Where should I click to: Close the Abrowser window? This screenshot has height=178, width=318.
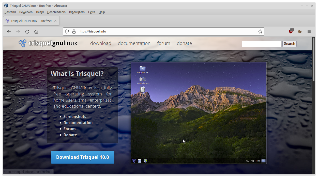312,6
